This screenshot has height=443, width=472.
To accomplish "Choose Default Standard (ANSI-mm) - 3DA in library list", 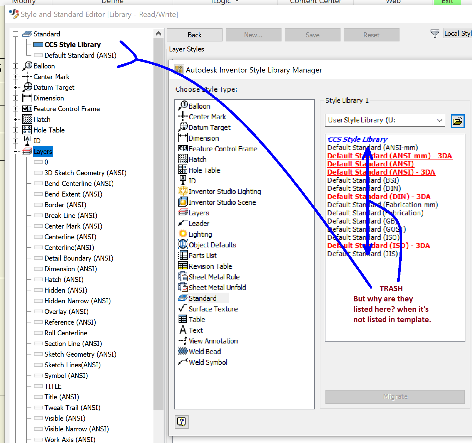I will click(390, 156).
